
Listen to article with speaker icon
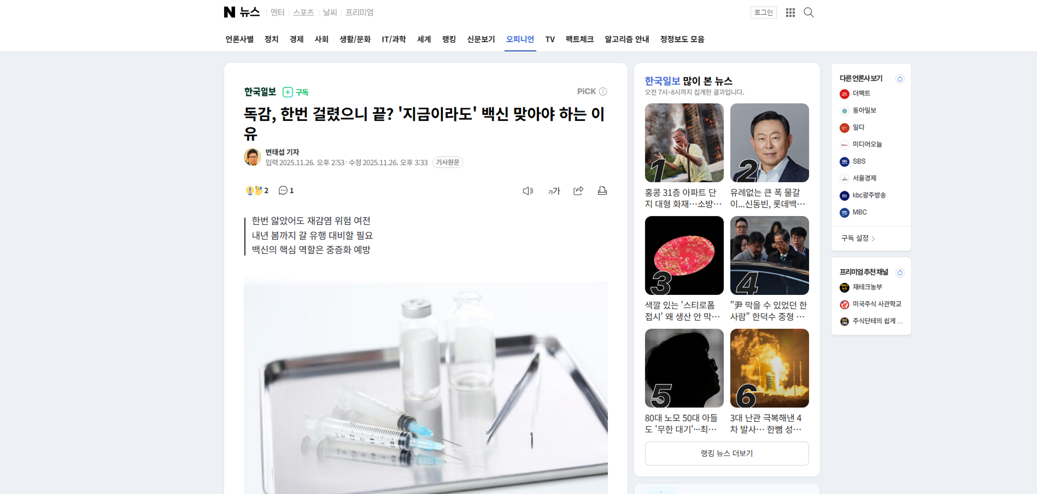click(x=528, y=191)
